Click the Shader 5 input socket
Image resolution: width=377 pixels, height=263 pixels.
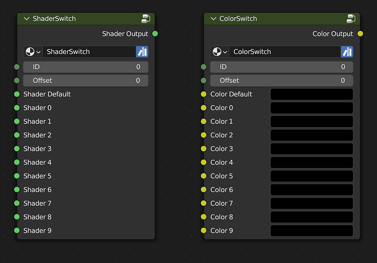point(17,176)
